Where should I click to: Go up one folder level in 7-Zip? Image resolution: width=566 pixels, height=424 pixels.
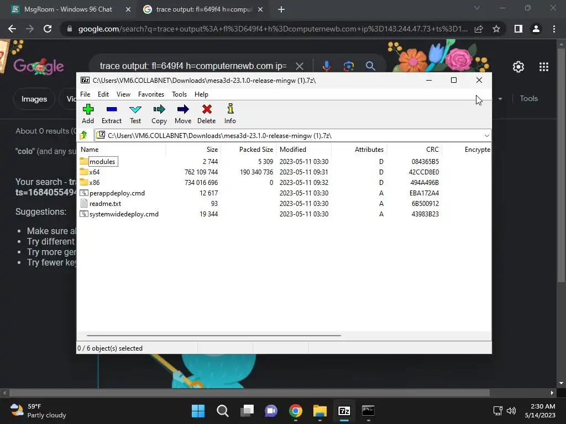click(x=83, y=136)
